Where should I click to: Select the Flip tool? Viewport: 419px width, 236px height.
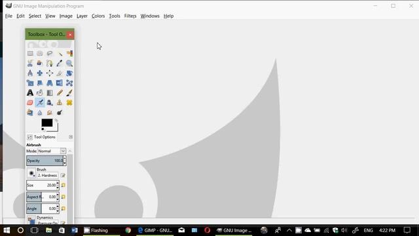tap(60, 83)
